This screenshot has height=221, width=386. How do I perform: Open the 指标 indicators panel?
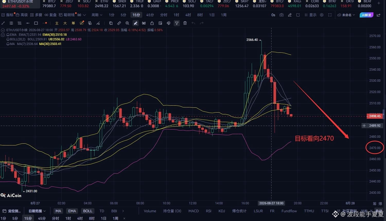click(7, 15)
